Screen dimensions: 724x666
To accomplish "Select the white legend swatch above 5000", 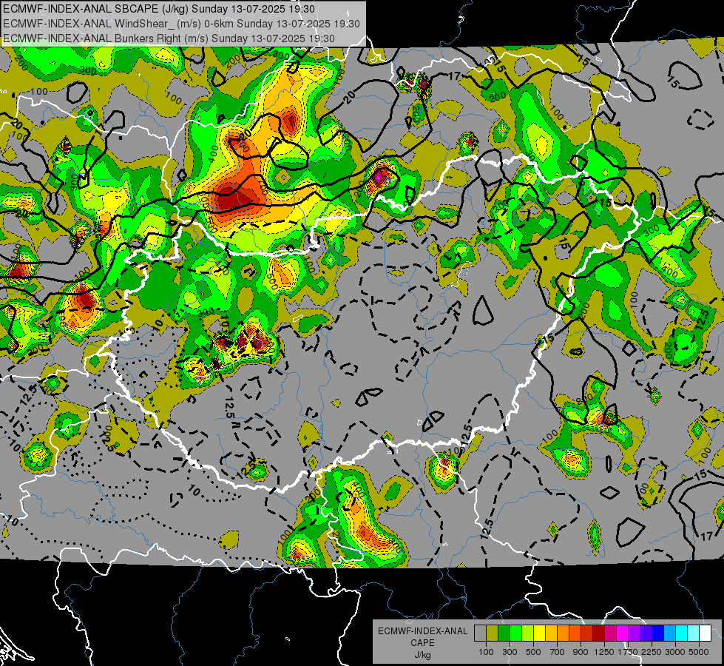I will [x=705, y=633].
